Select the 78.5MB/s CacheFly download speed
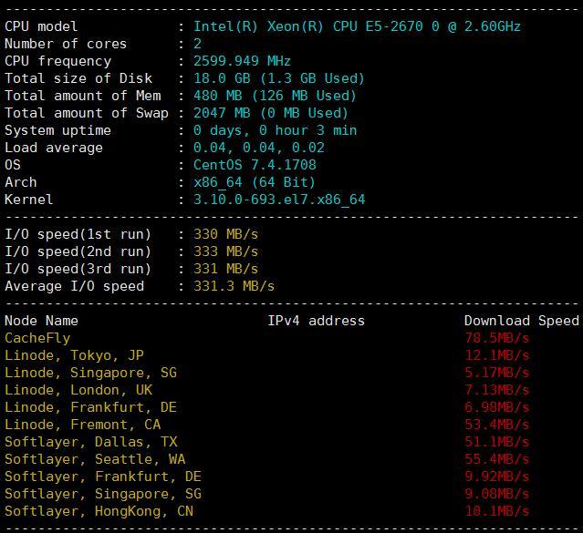583x533 pixels. [496, 338]
